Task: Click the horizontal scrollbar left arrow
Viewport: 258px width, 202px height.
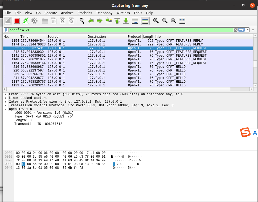Action: point(5,89)
